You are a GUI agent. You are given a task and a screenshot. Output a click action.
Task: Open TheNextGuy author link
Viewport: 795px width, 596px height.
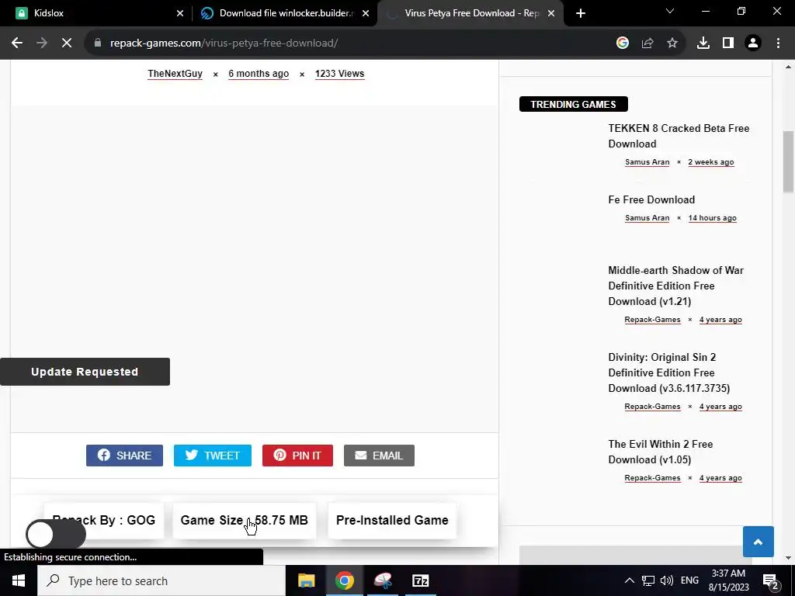pos(175,74)
